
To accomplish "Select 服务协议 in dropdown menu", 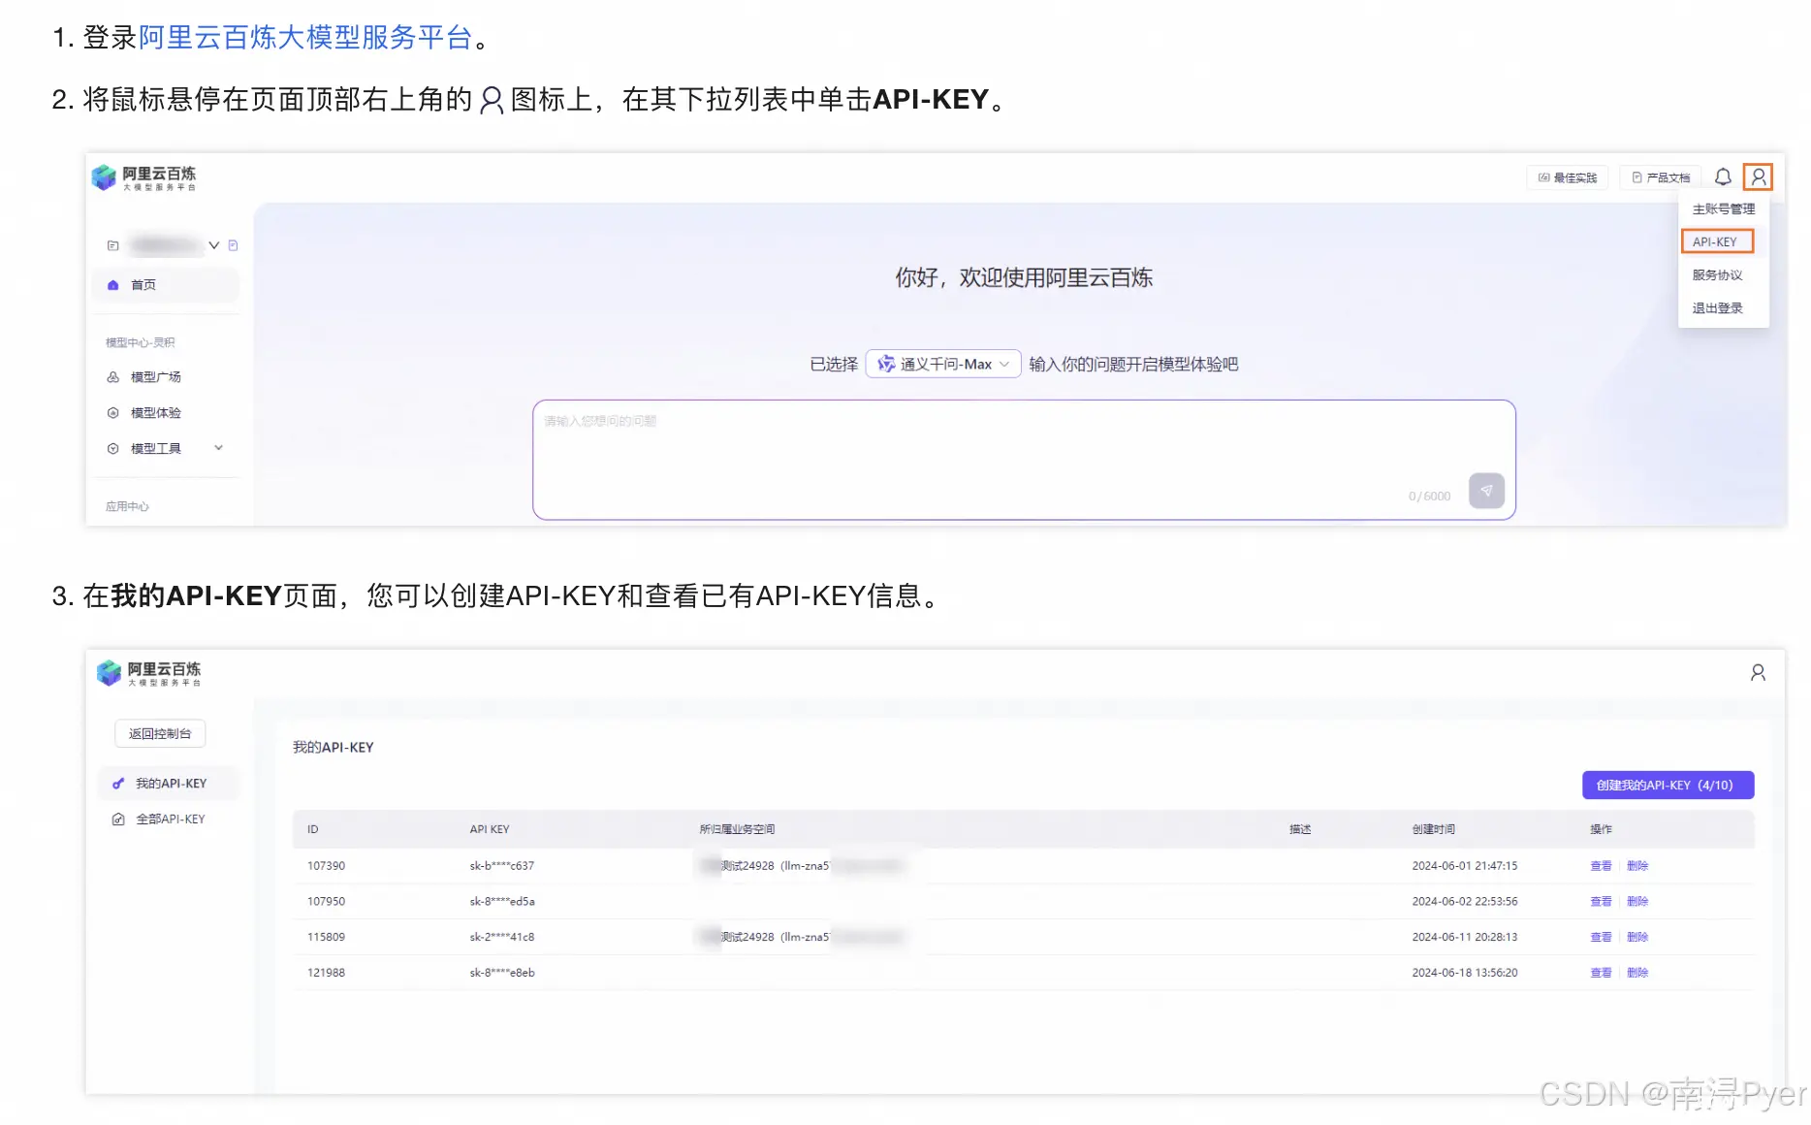I will click(1717, 274).
